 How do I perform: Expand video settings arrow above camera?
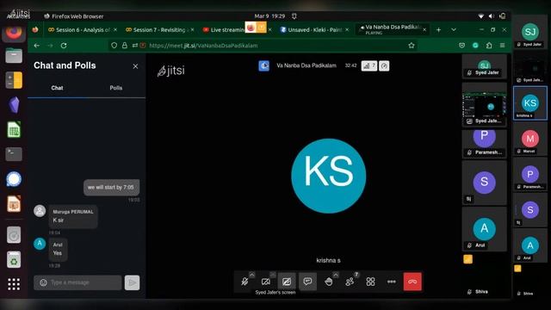click(273, 275)
